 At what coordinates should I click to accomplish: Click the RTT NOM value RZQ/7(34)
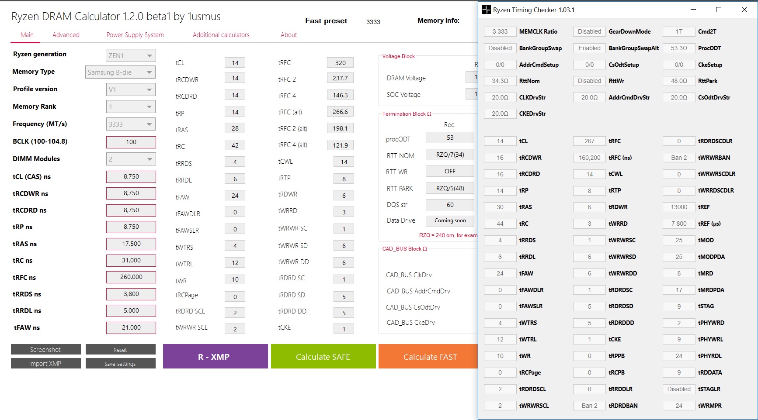click(450, 155)
